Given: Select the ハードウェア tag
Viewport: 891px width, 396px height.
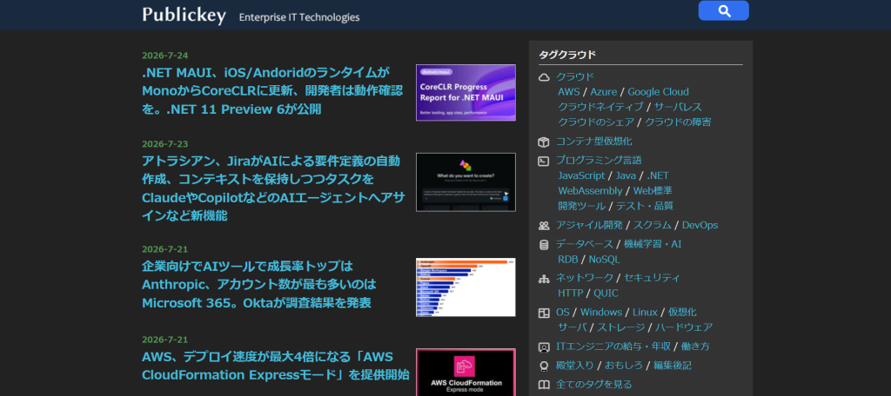Looking at the screenshot, I should [x=684, y=327].
